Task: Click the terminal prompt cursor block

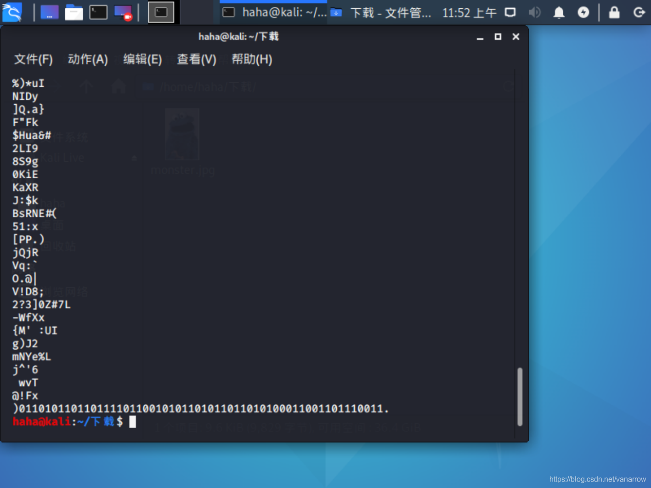Action: (132, 422)
